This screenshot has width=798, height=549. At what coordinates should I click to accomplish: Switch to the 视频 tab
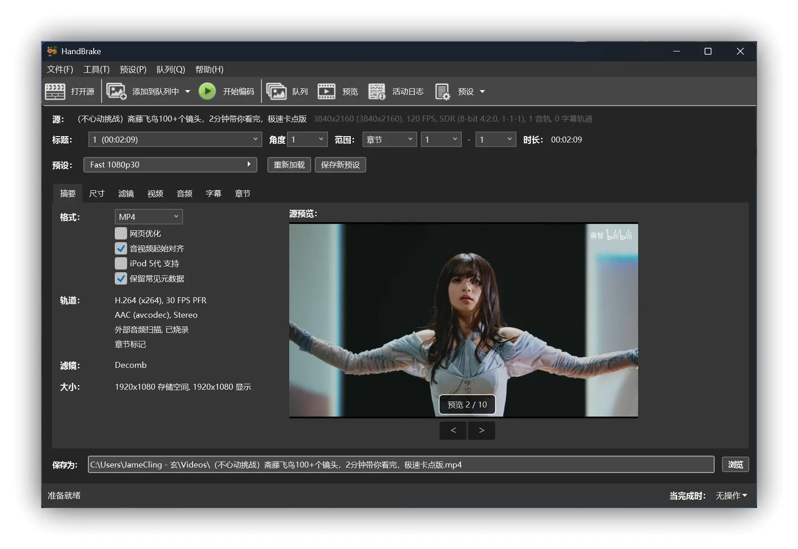coord(155,193)
